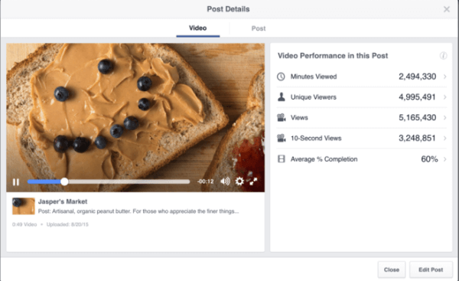Click the Jasper's Market post thumbnail

pos(24,206)
